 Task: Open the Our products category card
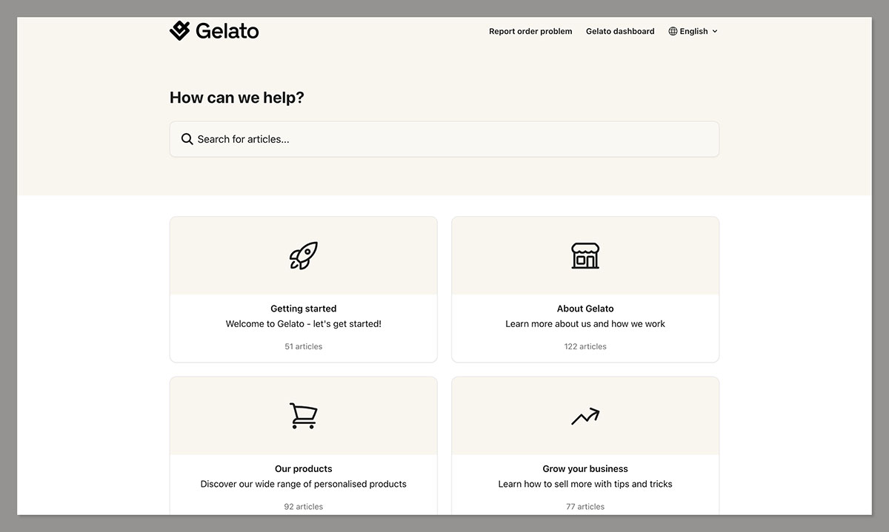[303, 444]
